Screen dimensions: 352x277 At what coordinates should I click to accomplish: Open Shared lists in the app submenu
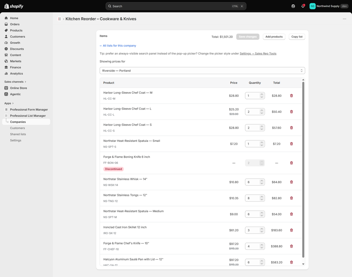(26, 134)
